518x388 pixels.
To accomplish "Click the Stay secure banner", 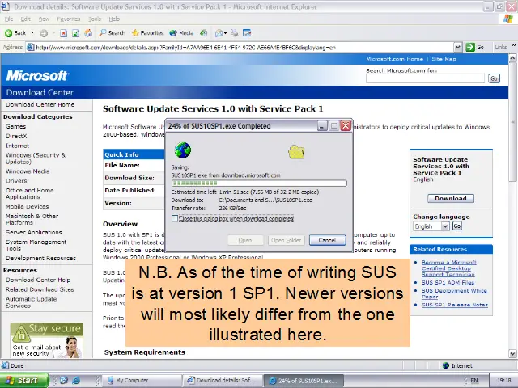I will [47, 340].
